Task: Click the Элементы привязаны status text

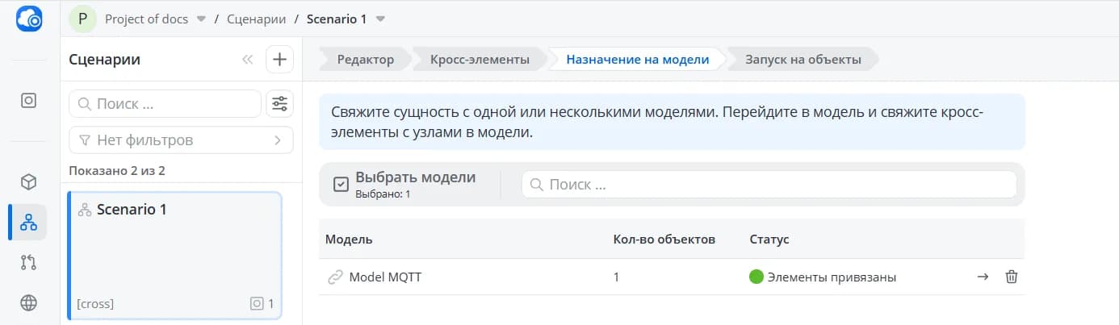Action: 832,277
